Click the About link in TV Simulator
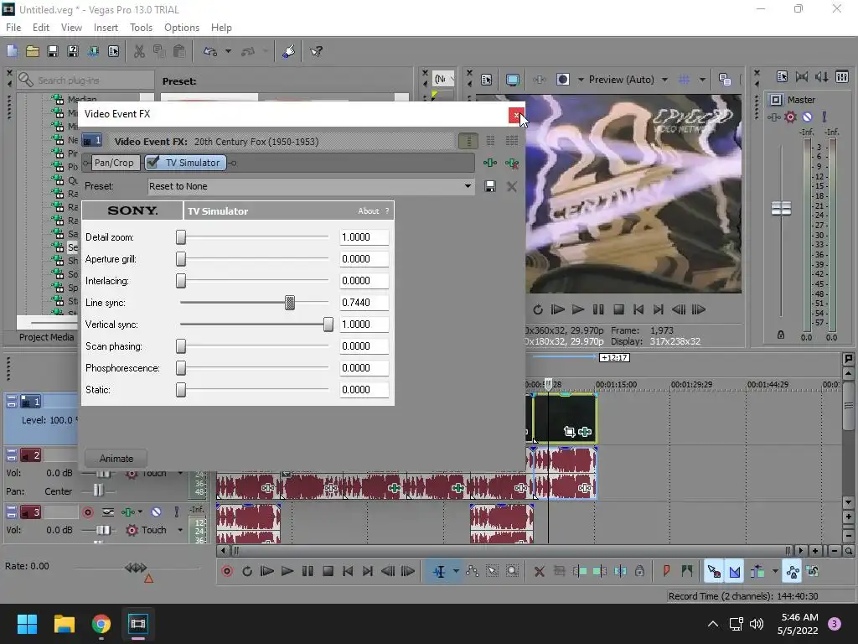The image size is (858, 644). point(369,211)
